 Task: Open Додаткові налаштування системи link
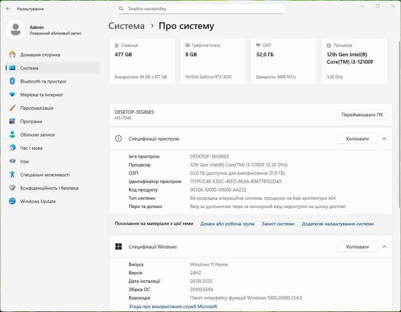tap(338, 224)
